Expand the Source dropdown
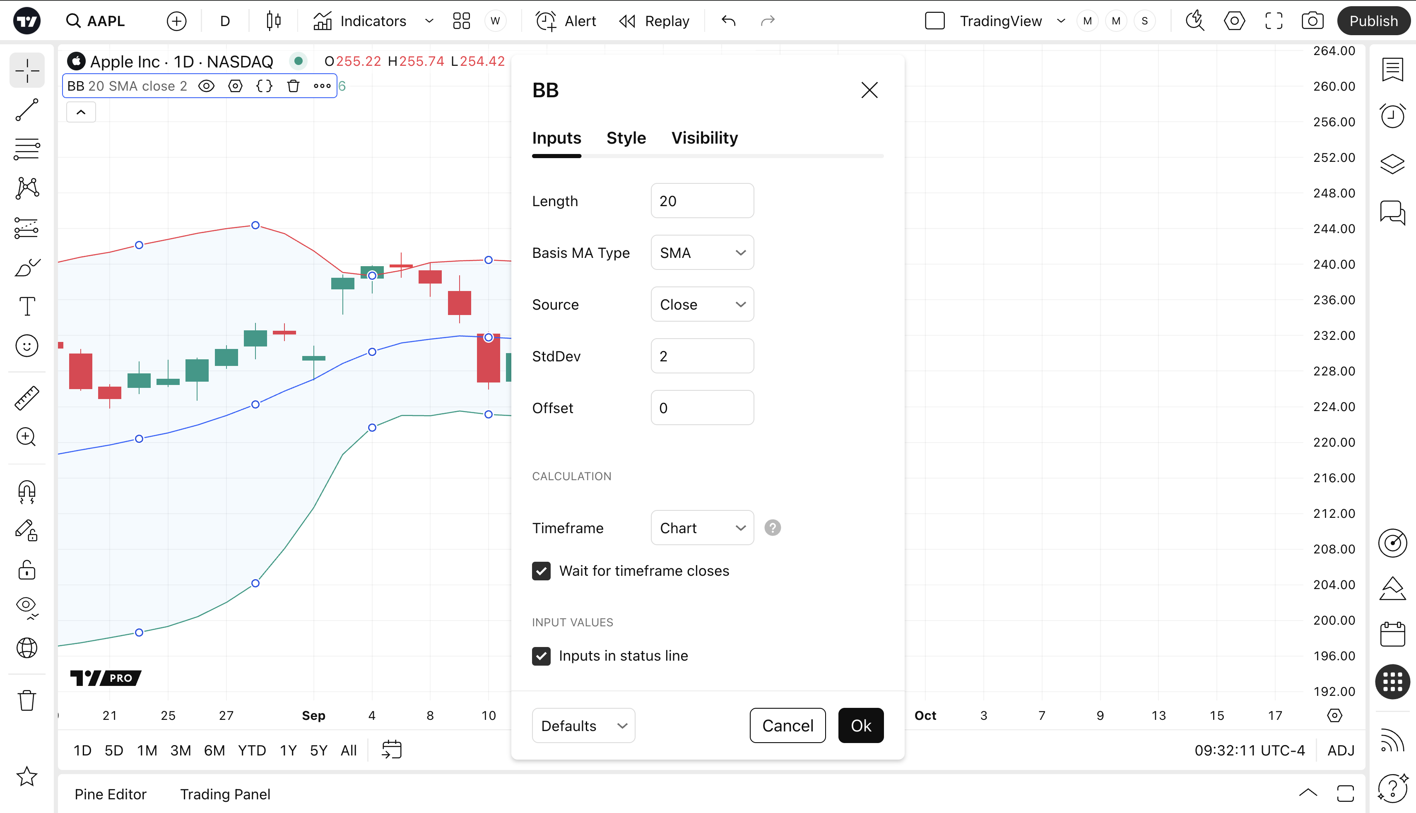 click(x=702, y=304)
